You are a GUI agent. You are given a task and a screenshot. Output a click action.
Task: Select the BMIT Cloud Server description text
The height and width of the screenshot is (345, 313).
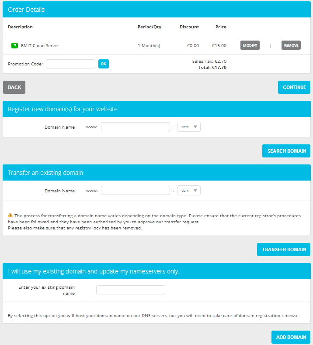point(40,45)
